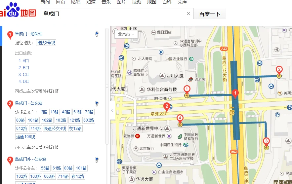Image resolution: width=292 pixels, height=184 pixels.
Task: Open bus route 73路
Action: coord(89,112)
